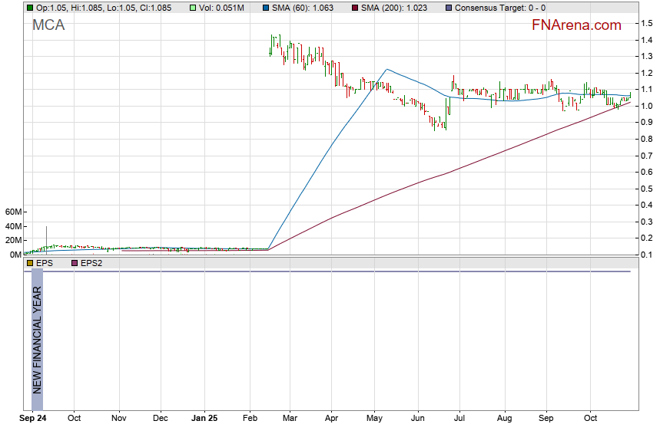Click the 1.5 price axis label
Viewport: 660px width, 434px height.
(646, 24)
